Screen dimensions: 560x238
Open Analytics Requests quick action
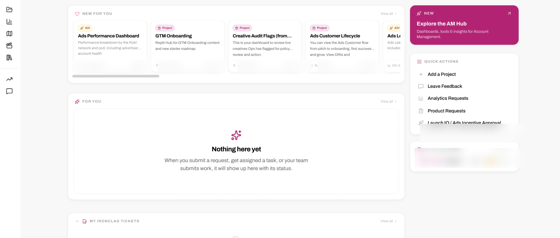[x=448, y=98]
